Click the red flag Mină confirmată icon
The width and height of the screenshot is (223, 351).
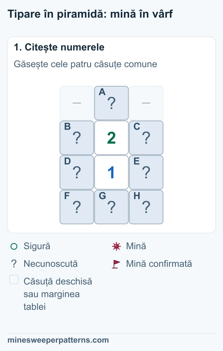[x=116, y=264]
